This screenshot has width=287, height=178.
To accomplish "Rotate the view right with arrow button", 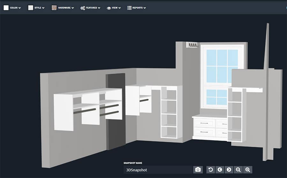I will coord(229,170).
